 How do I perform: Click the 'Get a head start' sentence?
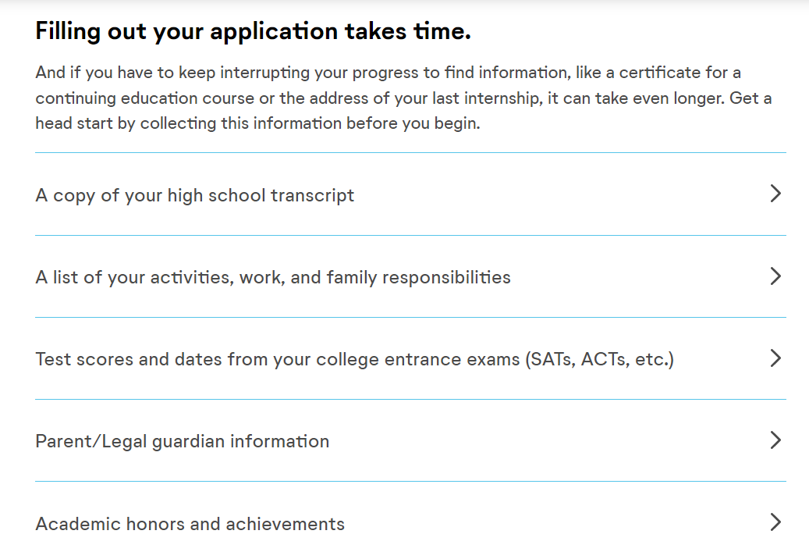pos(257,123)
